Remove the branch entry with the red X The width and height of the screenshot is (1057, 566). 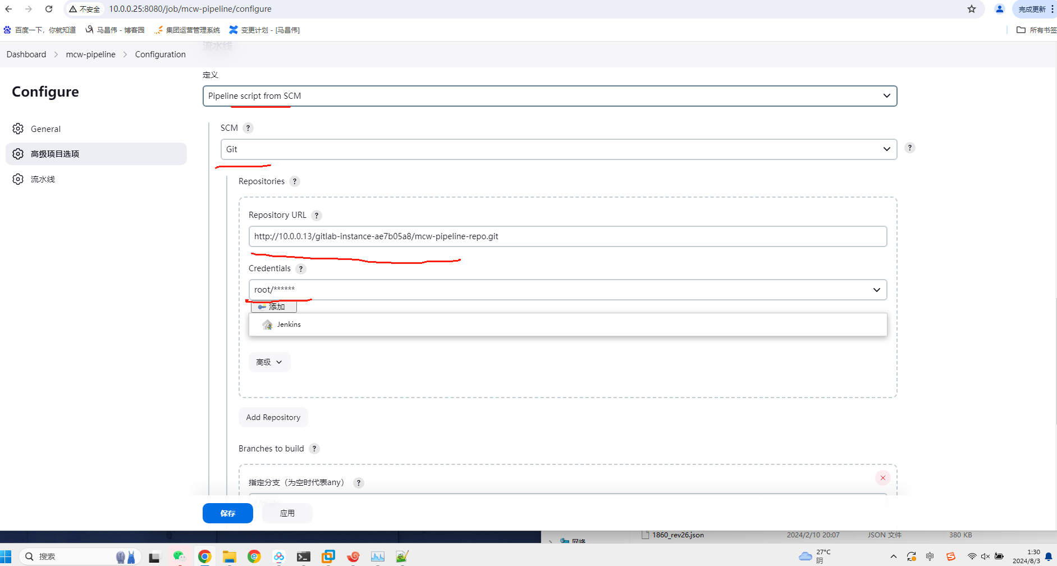882,478
